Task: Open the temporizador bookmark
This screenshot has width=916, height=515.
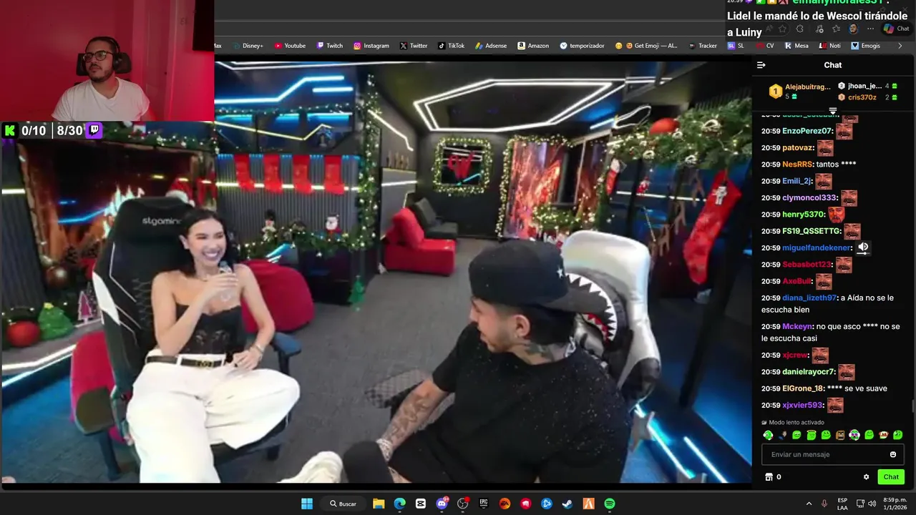Action: 583,46
